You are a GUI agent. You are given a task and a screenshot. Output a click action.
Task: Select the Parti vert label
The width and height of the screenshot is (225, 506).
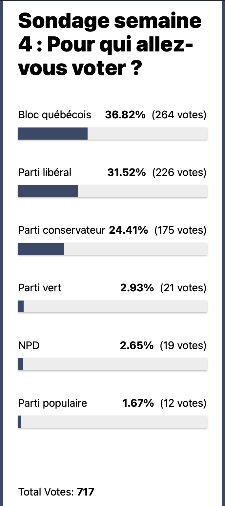point(40,288)
